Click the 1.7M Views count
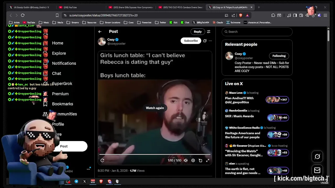335x188 pixels. click(137, 171)
